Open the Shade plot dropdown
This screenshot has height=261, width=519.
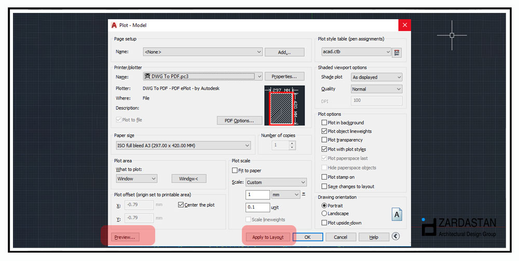pyautogui.click(x=376, y=77)
